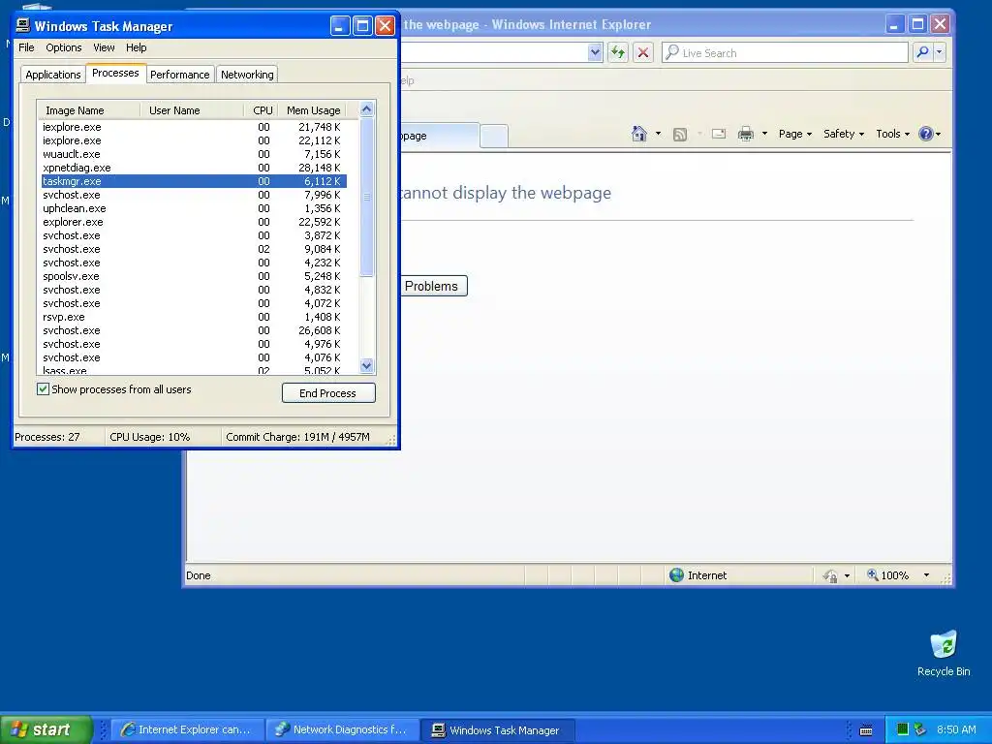Select iexplore.exe using 21,748 K
Screen dimensions: 992x744
194,127
